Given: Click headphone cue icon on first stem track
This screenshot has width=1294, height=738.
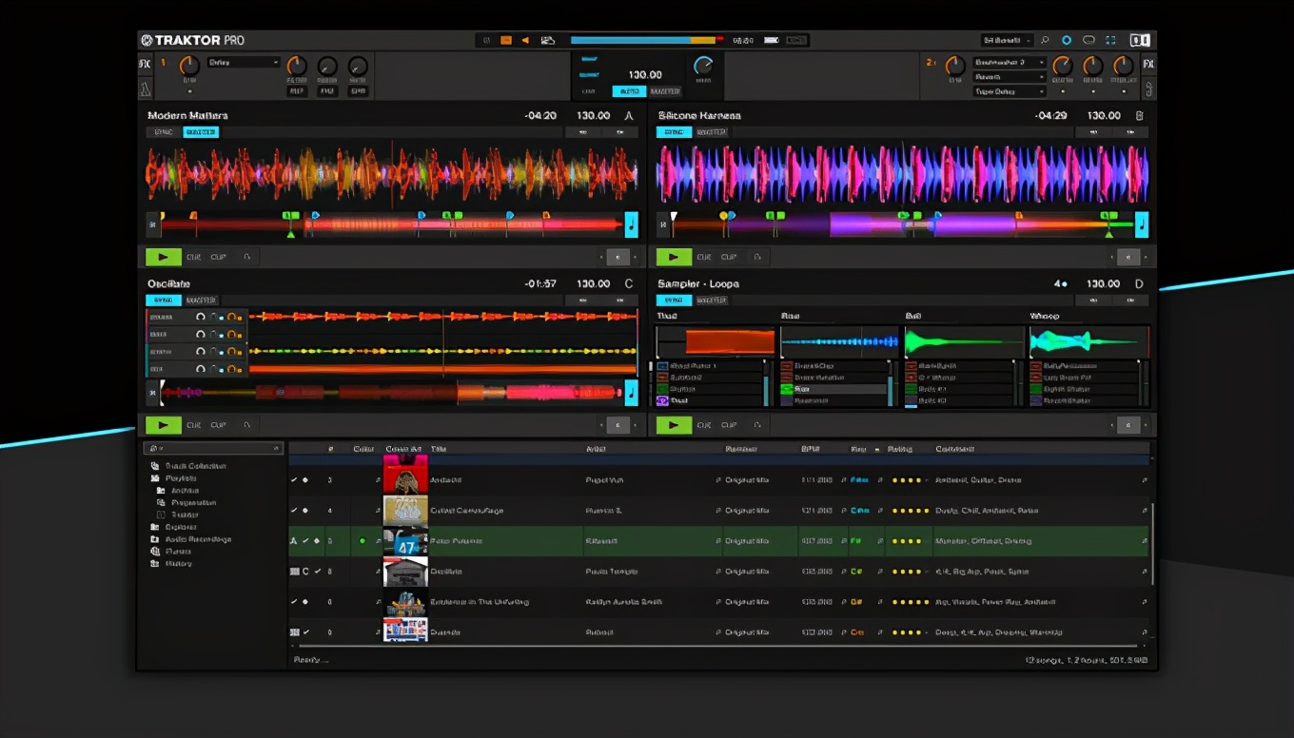Looking at the screenshot, I should 201,317.
